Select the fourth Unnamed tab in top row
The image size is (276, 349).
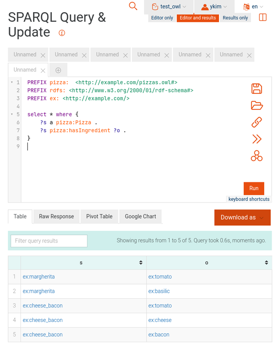point(148,55)
